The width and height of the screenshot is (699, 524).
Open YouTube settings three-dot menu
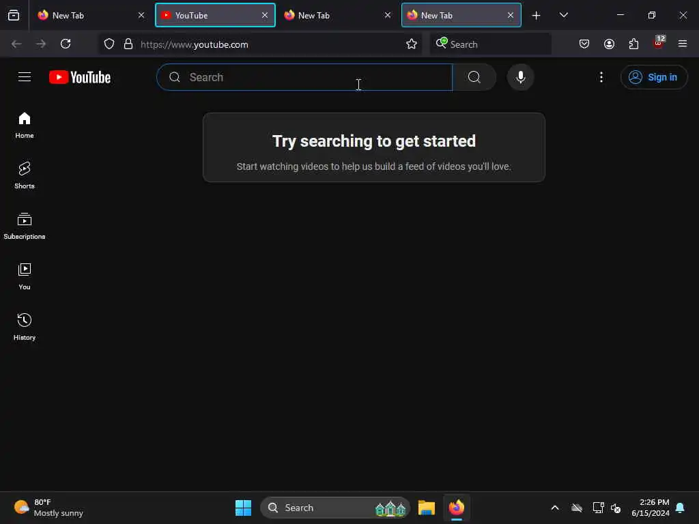point(601,77)
